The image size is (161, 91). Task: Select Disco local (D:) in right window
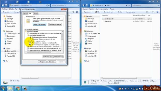coord(92,53)
